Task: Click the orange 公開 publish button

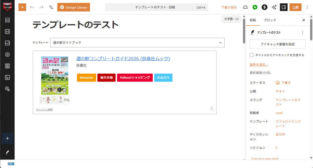Action: pos(295,7)
